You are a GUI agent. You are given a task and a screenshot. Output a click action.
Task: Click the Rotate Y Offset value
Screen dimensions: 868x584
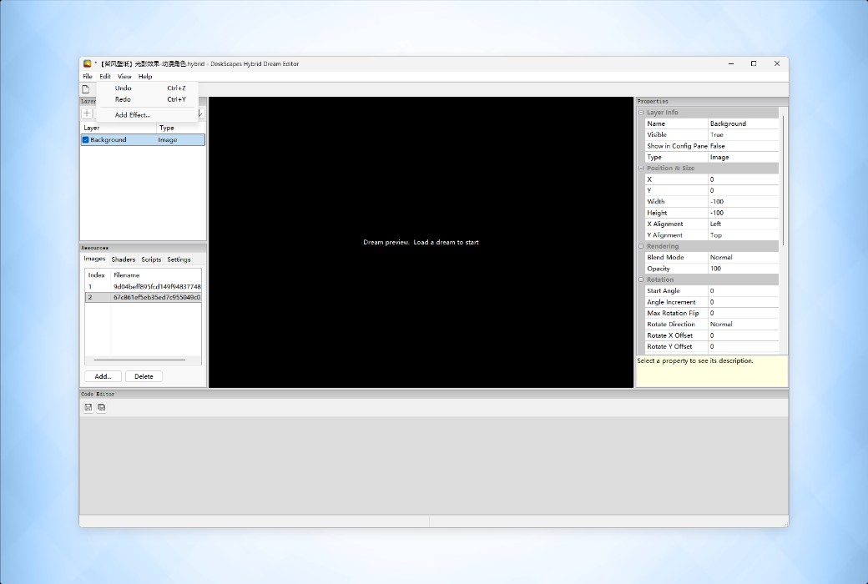pyautogui.click(x=744, y=346)
